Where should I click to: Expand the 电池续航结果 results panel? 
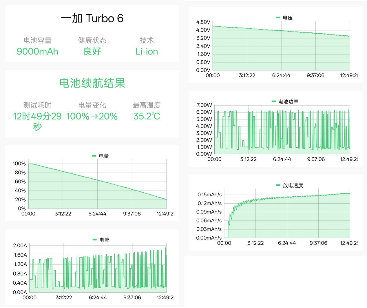92,83
